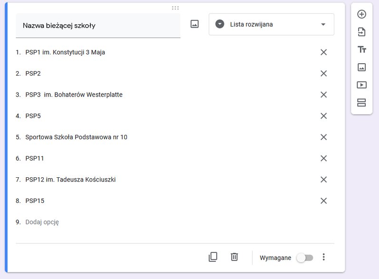Select the PSP12 im. Tadeusza Kościuszki option text
This screenshot has width=379, height=279.
tap(70, 180)
